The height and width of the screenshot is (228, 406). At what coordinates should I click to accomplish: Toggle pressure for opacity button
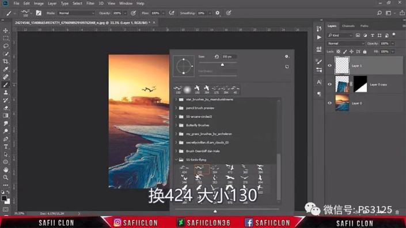click(134, 13)
